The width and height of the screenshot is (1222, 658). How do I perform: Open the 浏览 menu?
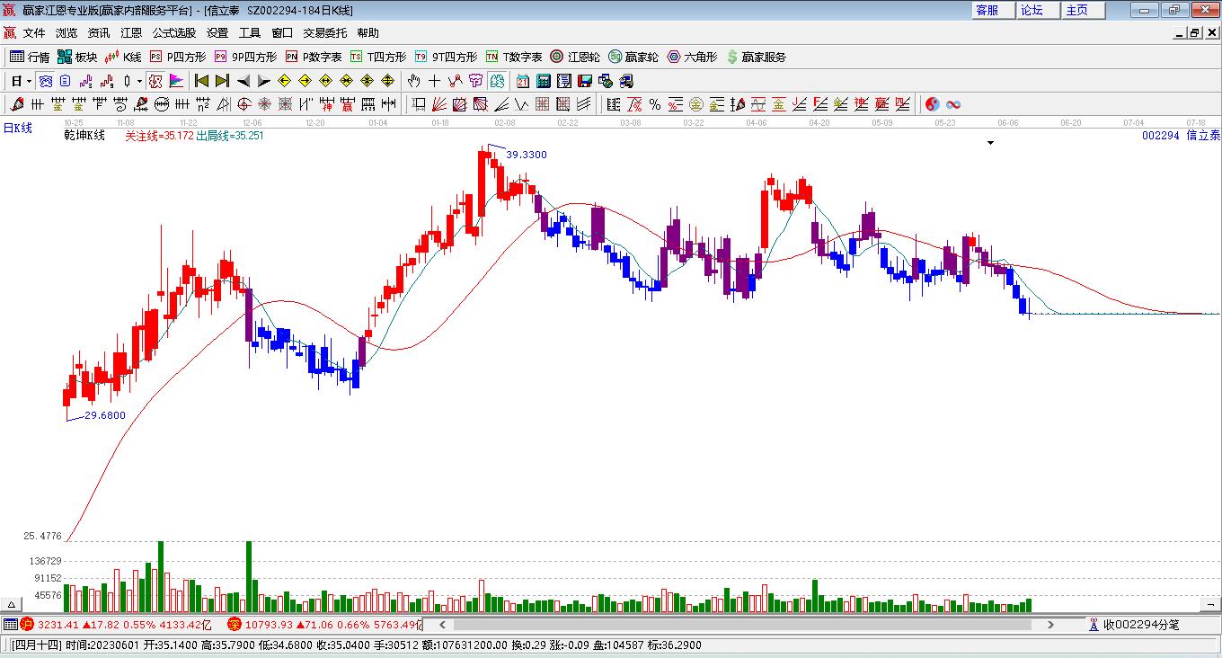click(x=66, y=32)
